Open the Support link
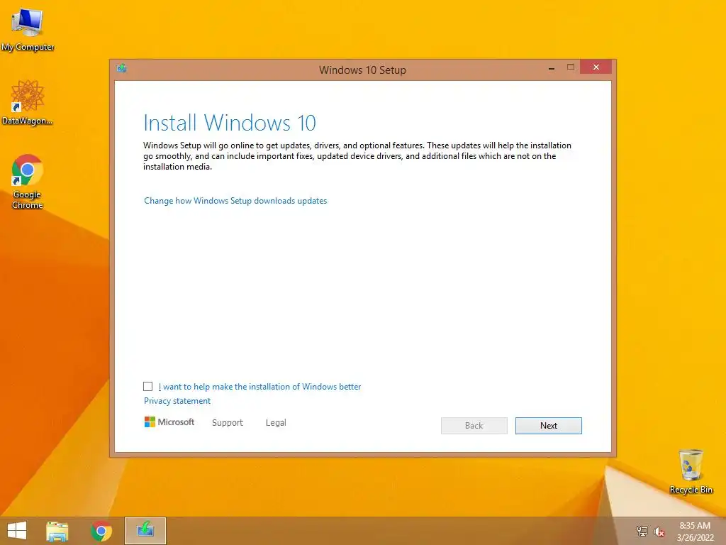This screenshot has height=545, width=726. (x=228, y=423)
